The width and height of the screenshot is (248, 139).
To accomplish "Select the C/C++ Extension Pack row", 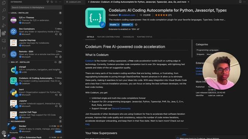I will [36, 137].
